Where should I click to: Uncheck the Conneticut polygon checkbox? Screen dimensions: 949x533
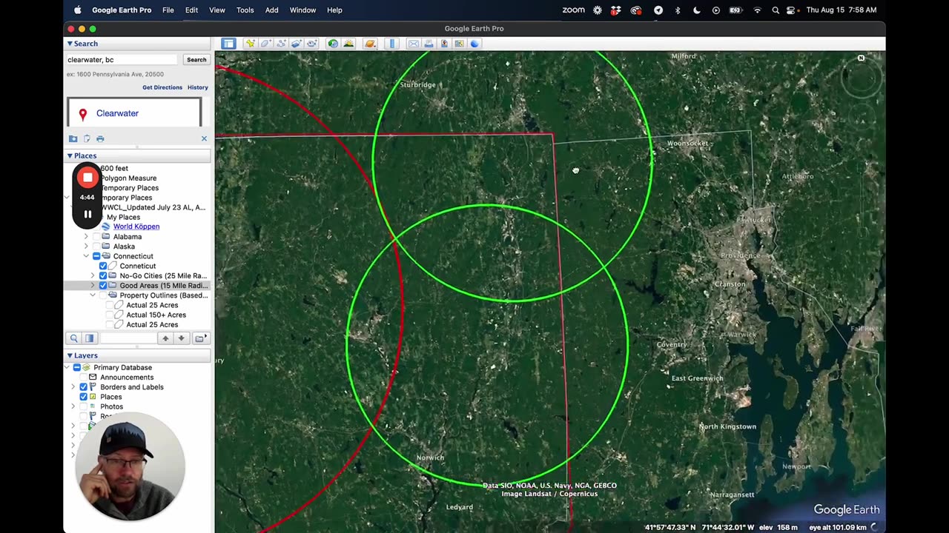(103, 266)
